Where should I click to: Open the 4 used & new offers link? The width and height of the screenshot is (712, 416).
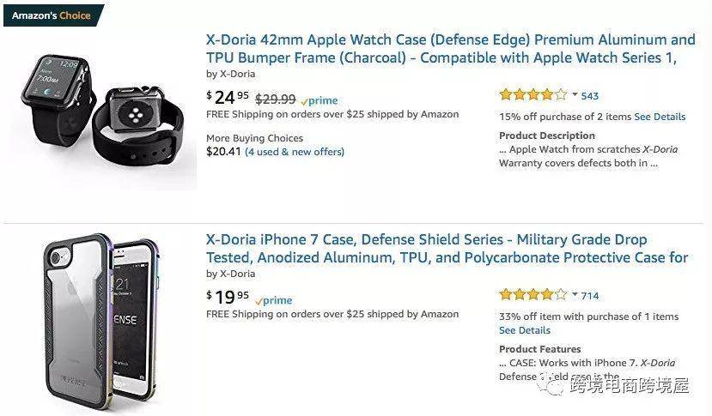(295, 152)
